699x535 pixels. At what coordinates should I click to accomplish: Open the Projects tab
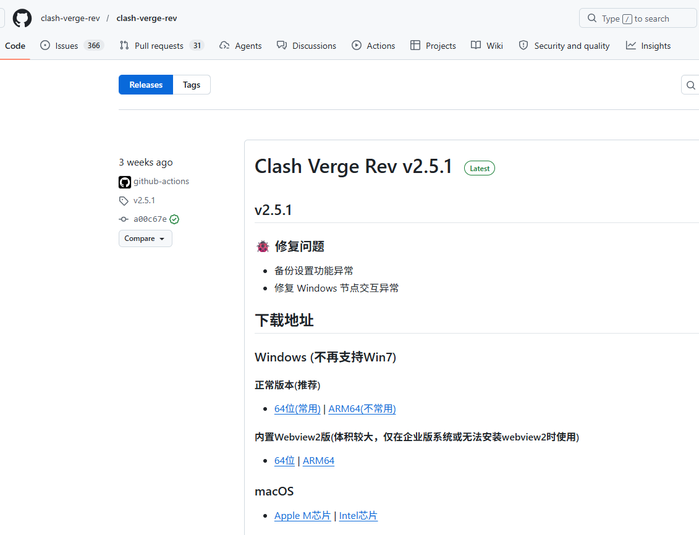click(x=433, y=46)
